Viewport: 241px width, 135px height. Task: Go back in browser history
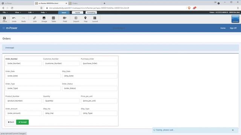coord(3,8)
